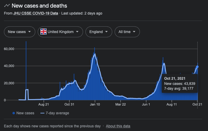Click the 7-day average legend line
This screenshot has width=208, height=131.
pyautogui.click(x=42, y=113)
